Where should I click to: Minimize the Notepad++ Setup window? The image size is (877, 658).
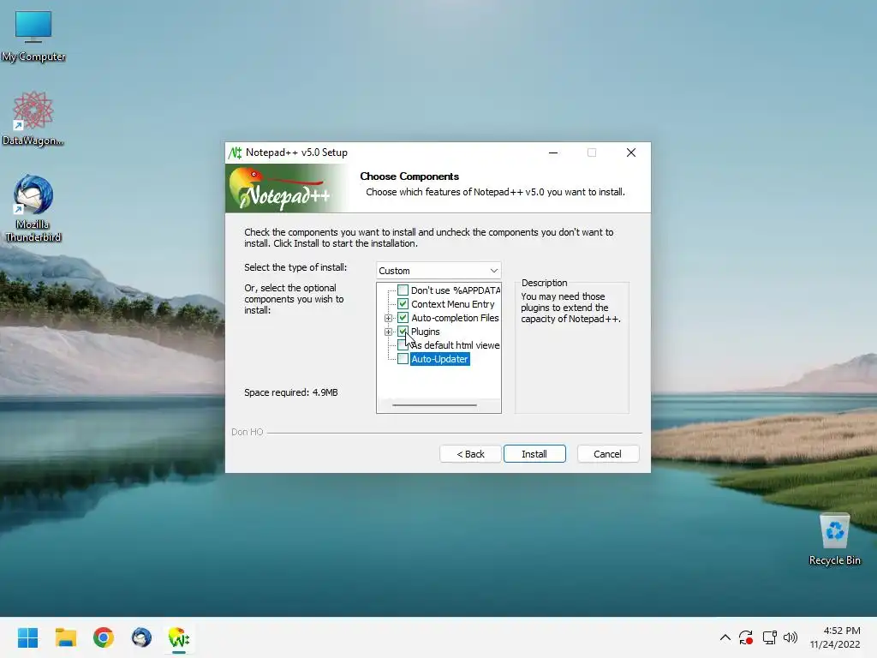click(553, 153)
